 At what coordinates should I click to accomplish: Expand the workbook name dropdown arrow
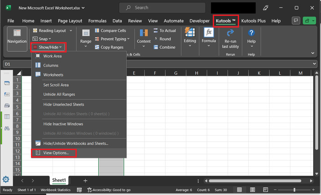(83, 8)
